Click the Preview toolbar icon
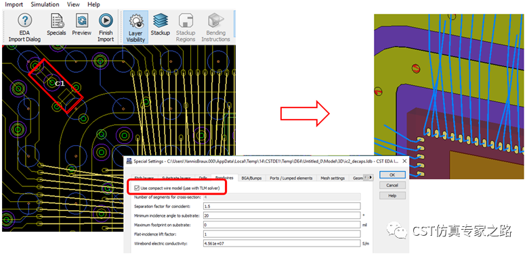 [x=82, y=24]
